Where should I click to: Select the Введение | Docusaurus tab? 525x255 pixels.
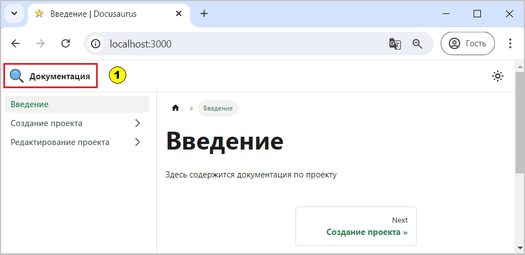109,14
